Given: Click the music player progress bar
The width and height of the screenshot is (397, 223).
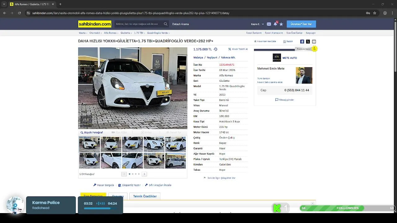Looking at the screenshot, I should click(100, 208).
